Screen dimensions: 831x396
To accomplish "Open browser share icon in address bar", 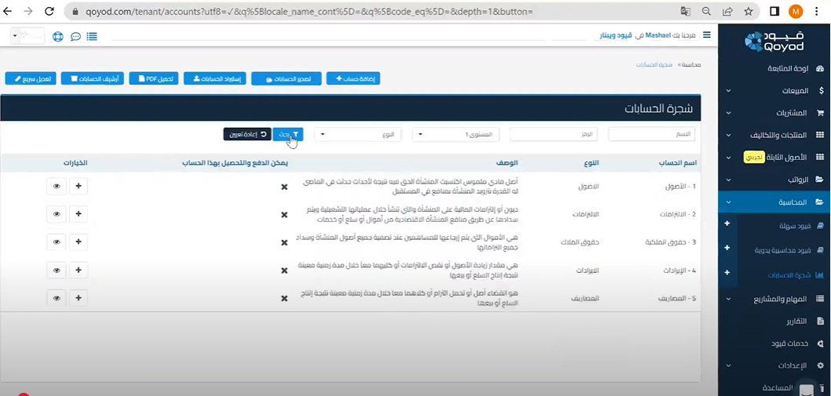I will pos(727,11).
